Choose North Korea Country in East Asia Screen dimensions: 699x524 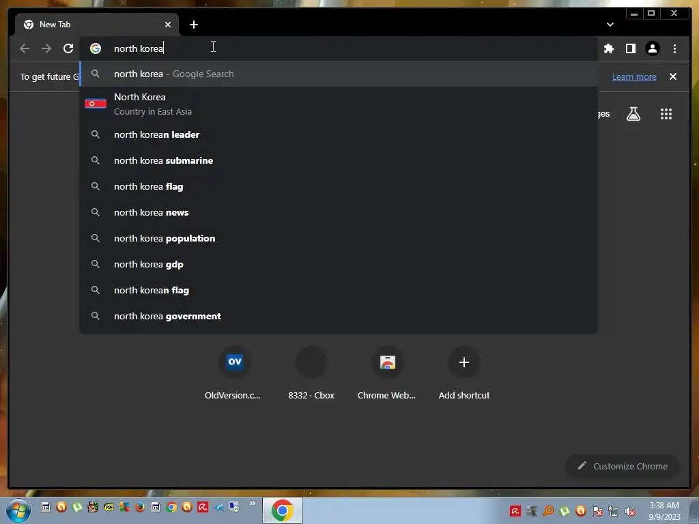coord(339,104)
